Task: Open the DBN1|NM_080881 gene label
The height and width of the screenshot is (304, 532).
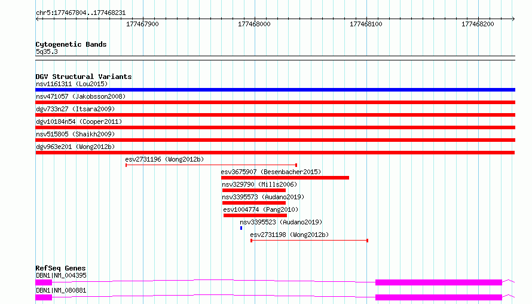Action: pos(61,290)
